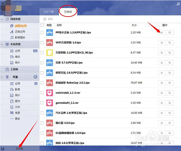Collapse the 本地资源 sidebar section

pos(2,44)
